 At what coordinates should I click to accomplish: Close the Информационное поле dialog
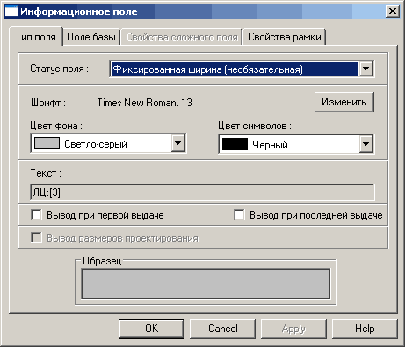392,11
